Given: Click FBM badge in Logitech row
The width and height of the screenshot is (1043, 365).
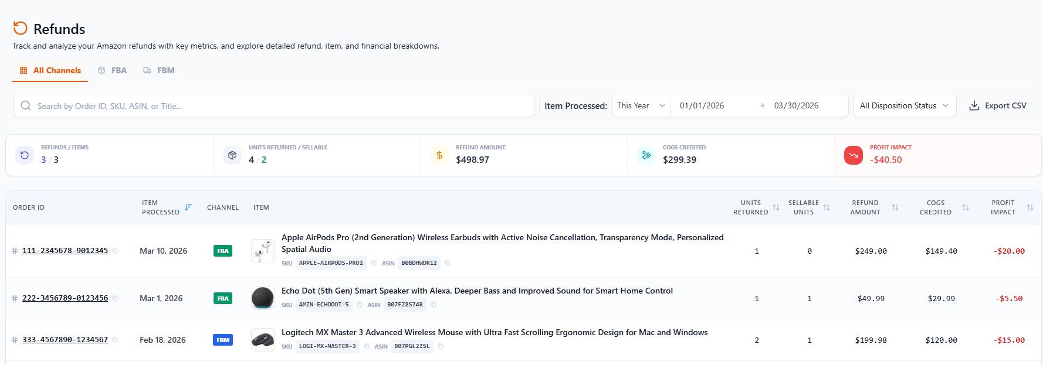Looking at the screenshot, I should tap(223, 340).
